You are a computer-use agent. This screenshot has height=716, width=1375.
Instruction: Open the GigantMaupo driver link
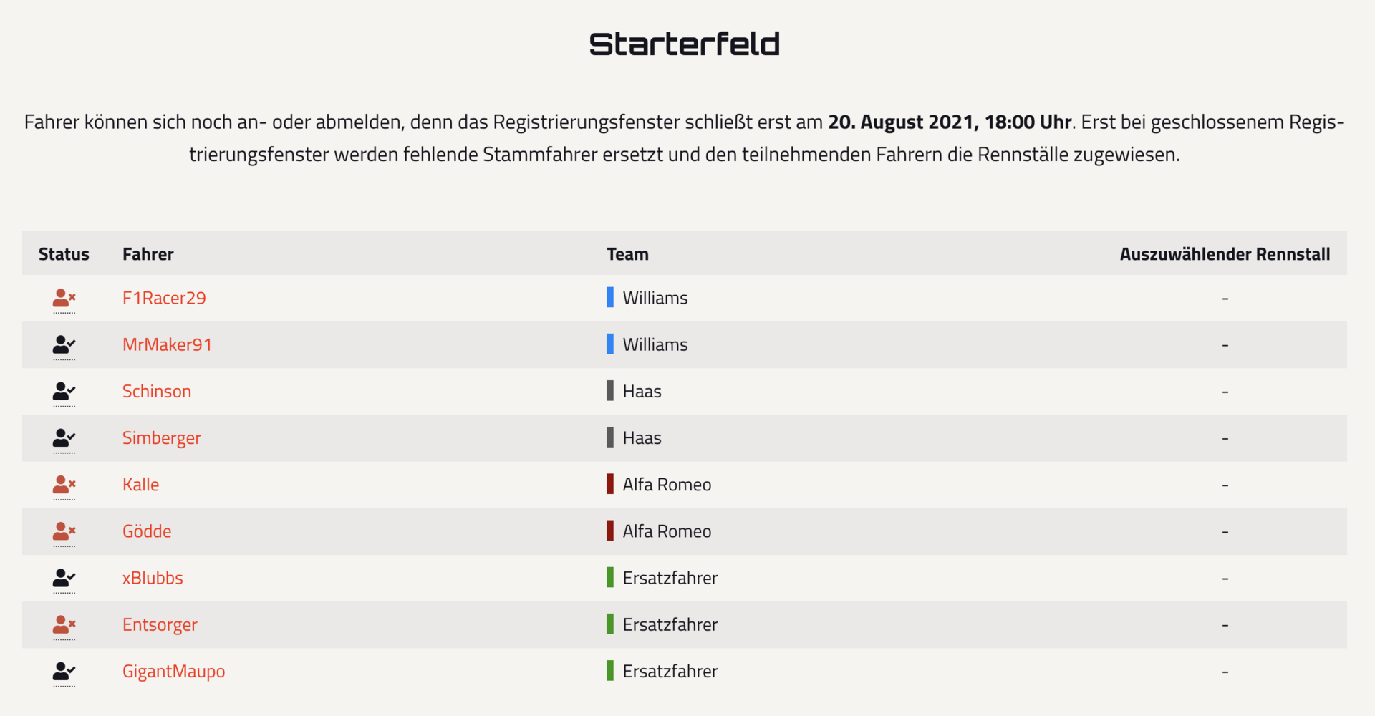(173, 671)
